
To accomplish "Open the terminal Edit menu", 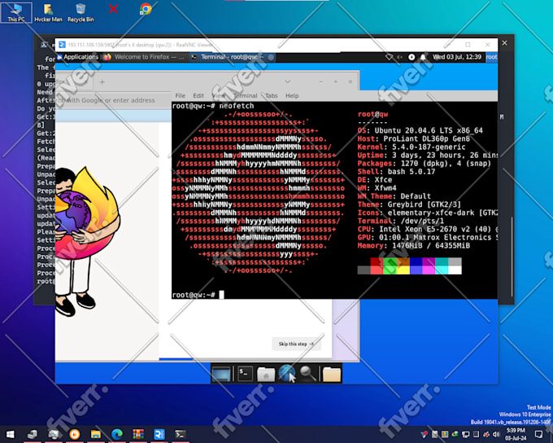I will (x=198, y=95).
